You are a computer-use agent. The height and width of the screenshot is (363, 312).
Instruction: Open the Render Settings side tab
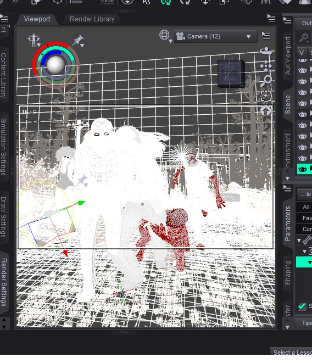point(4,282)
